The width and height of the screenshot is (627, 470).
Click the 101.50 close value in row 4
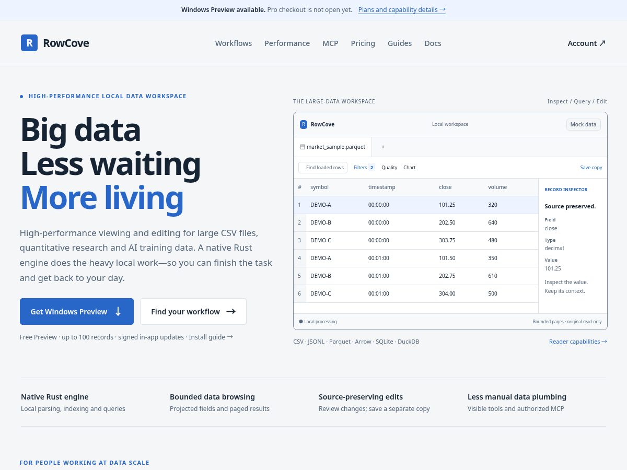(447, 258)
